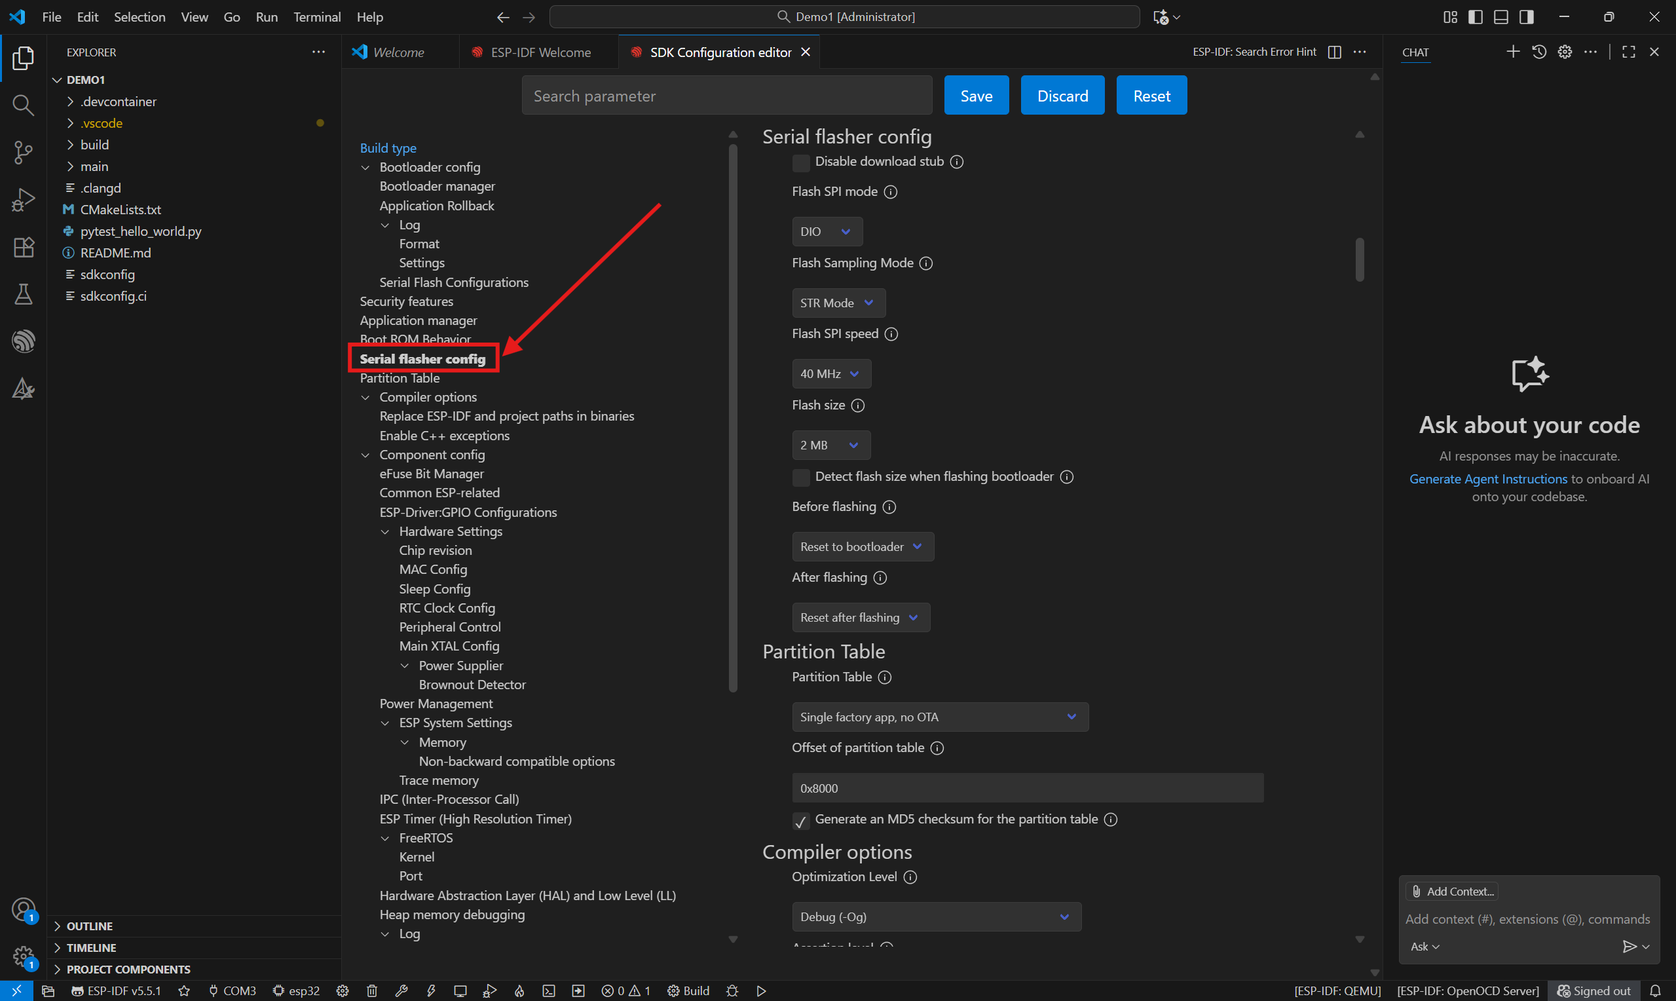Uncheck Generate an MD5 checksum option

pos(801,820)
